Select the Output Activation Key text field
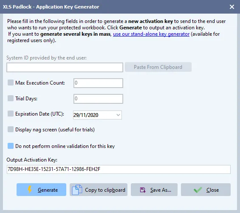 coord(119,169)
